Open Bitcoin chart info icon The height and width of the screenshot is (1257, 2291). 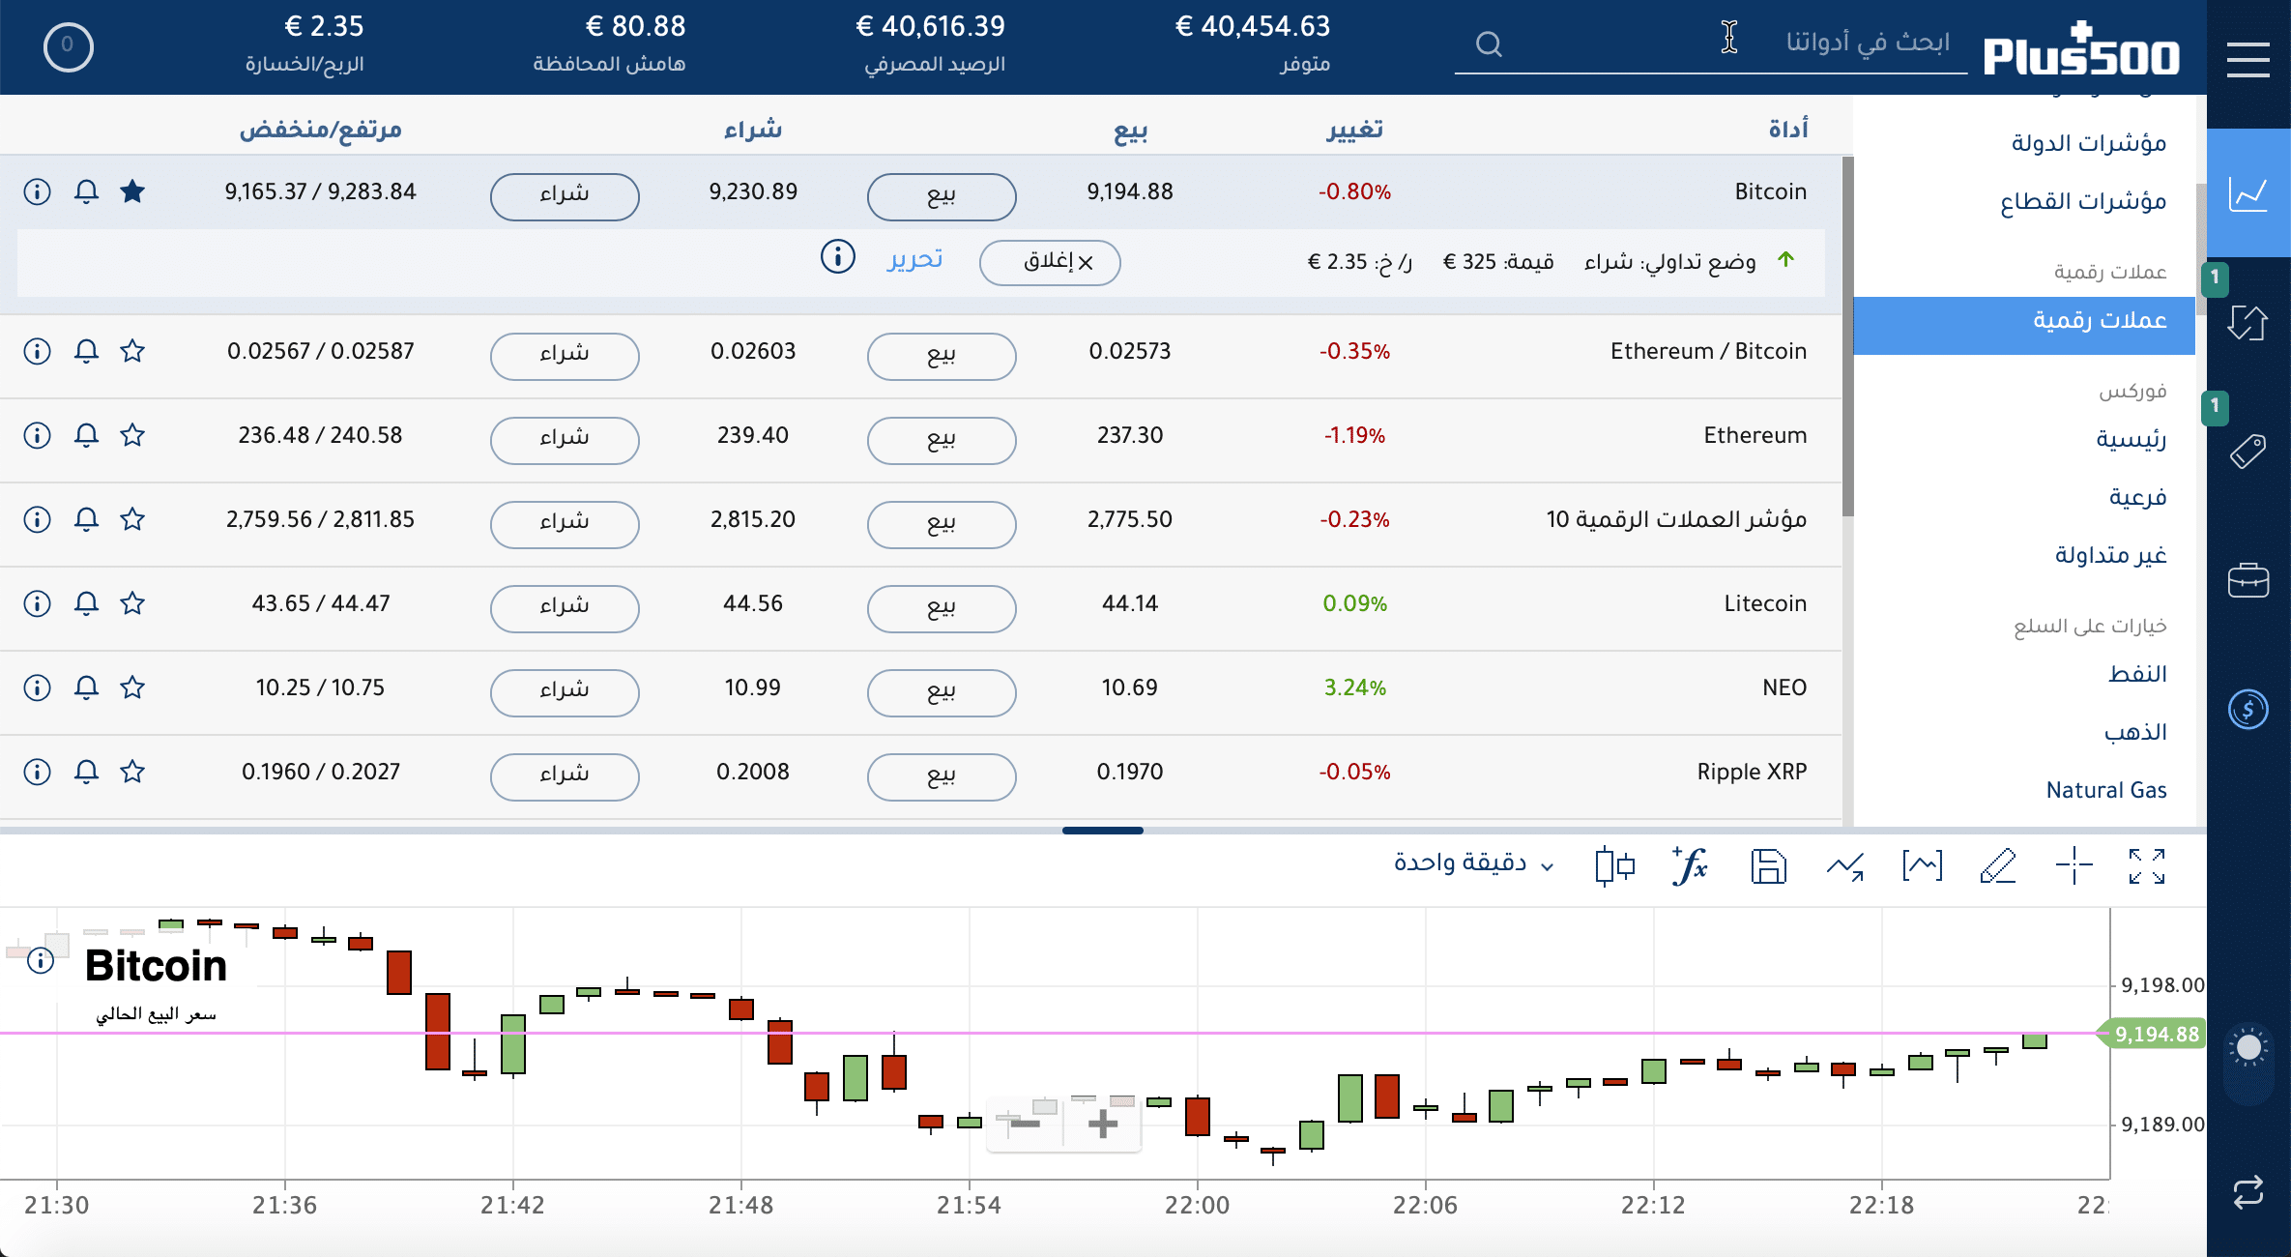pyautogui.click(x=41, y=960)
